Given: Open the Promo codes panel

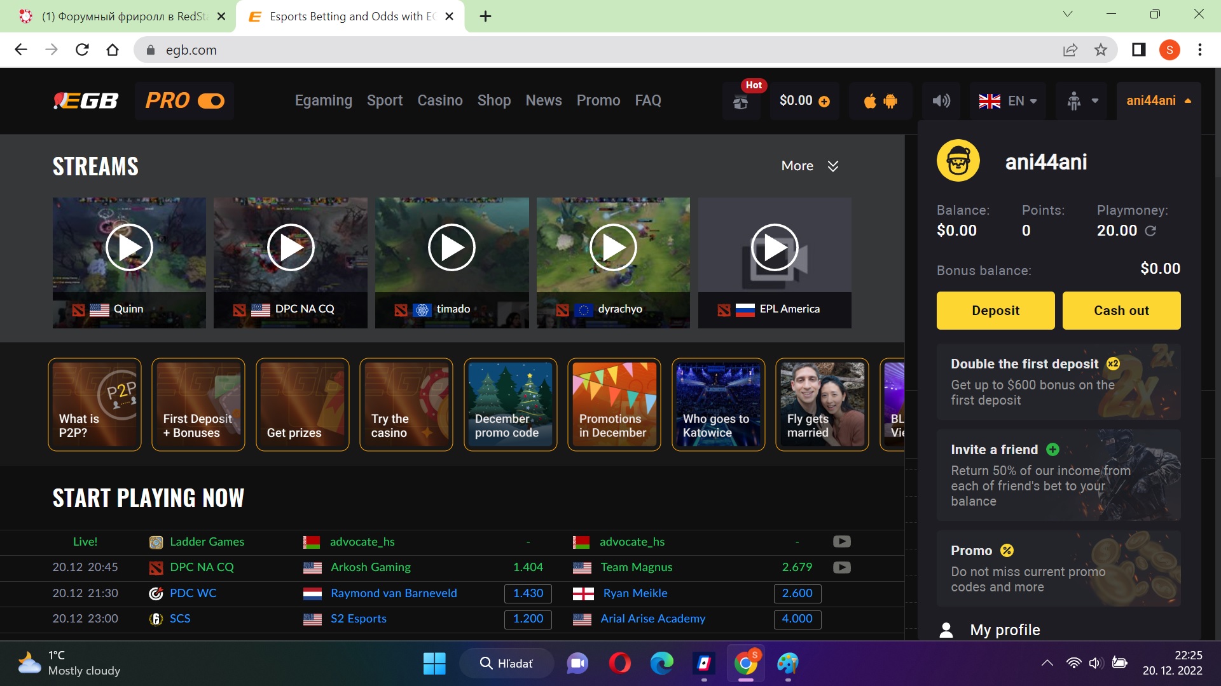Looking at the screenshot, I should pyautogui.click(x=1059, y=568).
